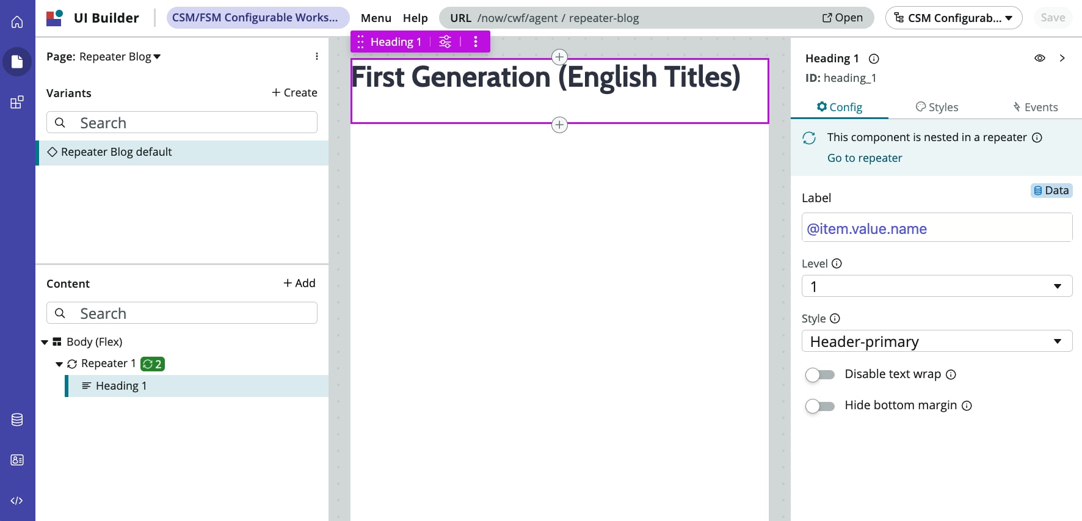This screenshot has width=1082, height=521.
Task: Open the client scripts code icon
Action: [17, 501]
